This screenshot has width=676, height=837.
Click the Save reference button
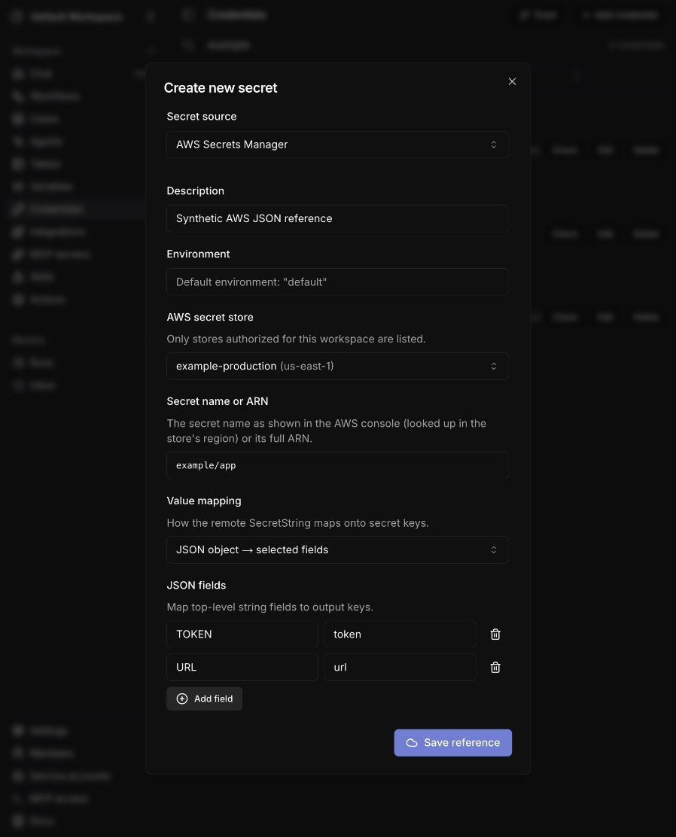click(x=453, y=742)
